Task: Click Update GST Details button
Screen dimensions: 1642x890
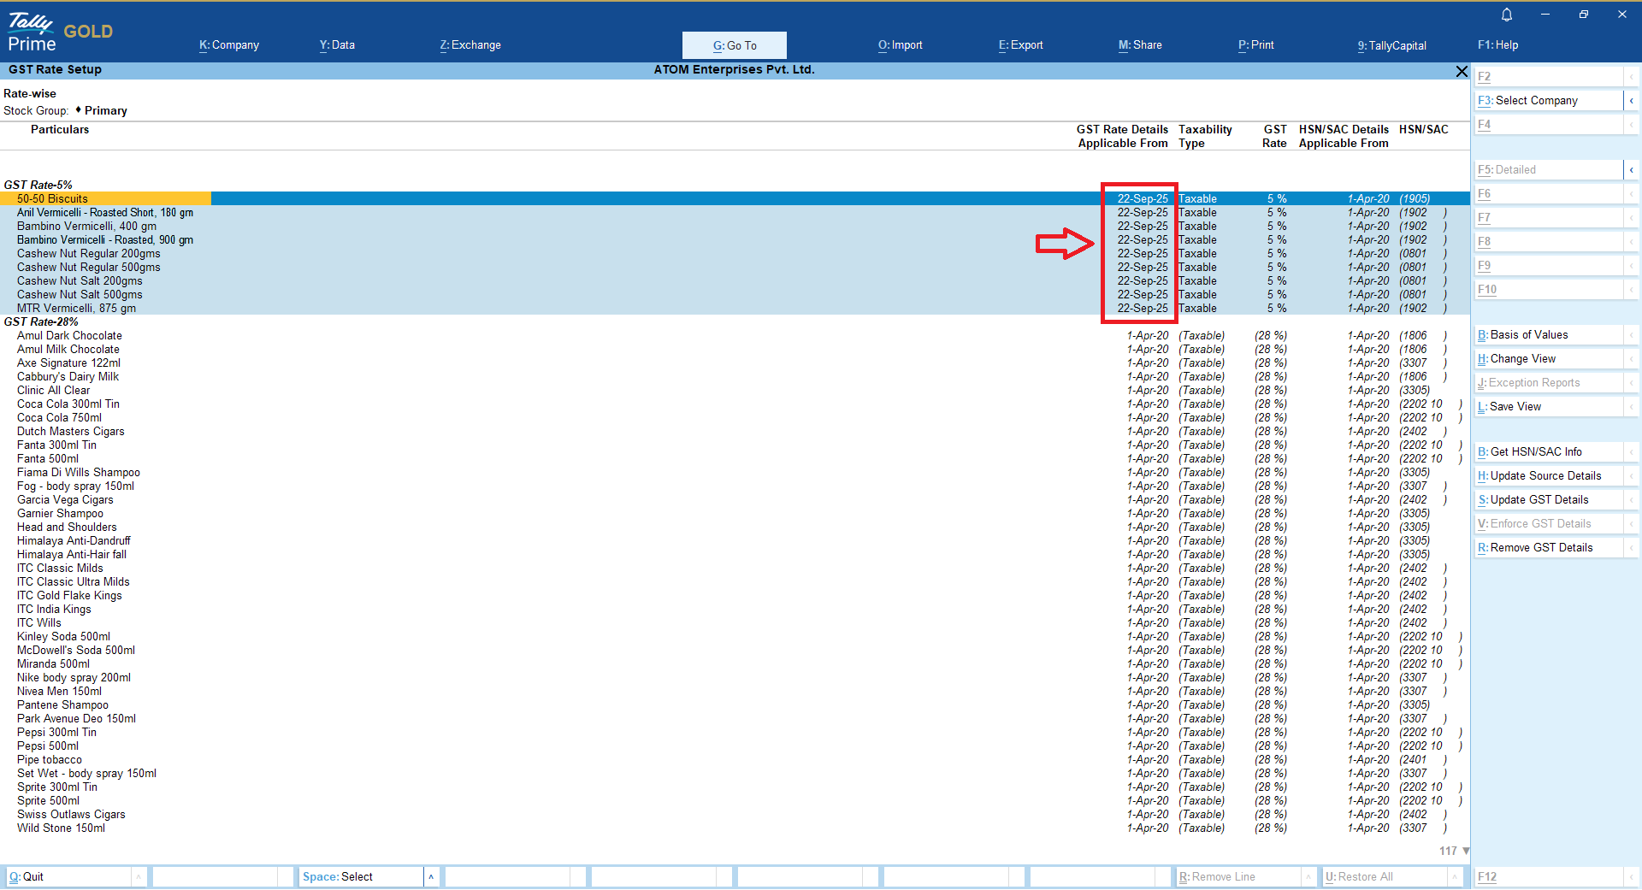Action: [1539, 499]
